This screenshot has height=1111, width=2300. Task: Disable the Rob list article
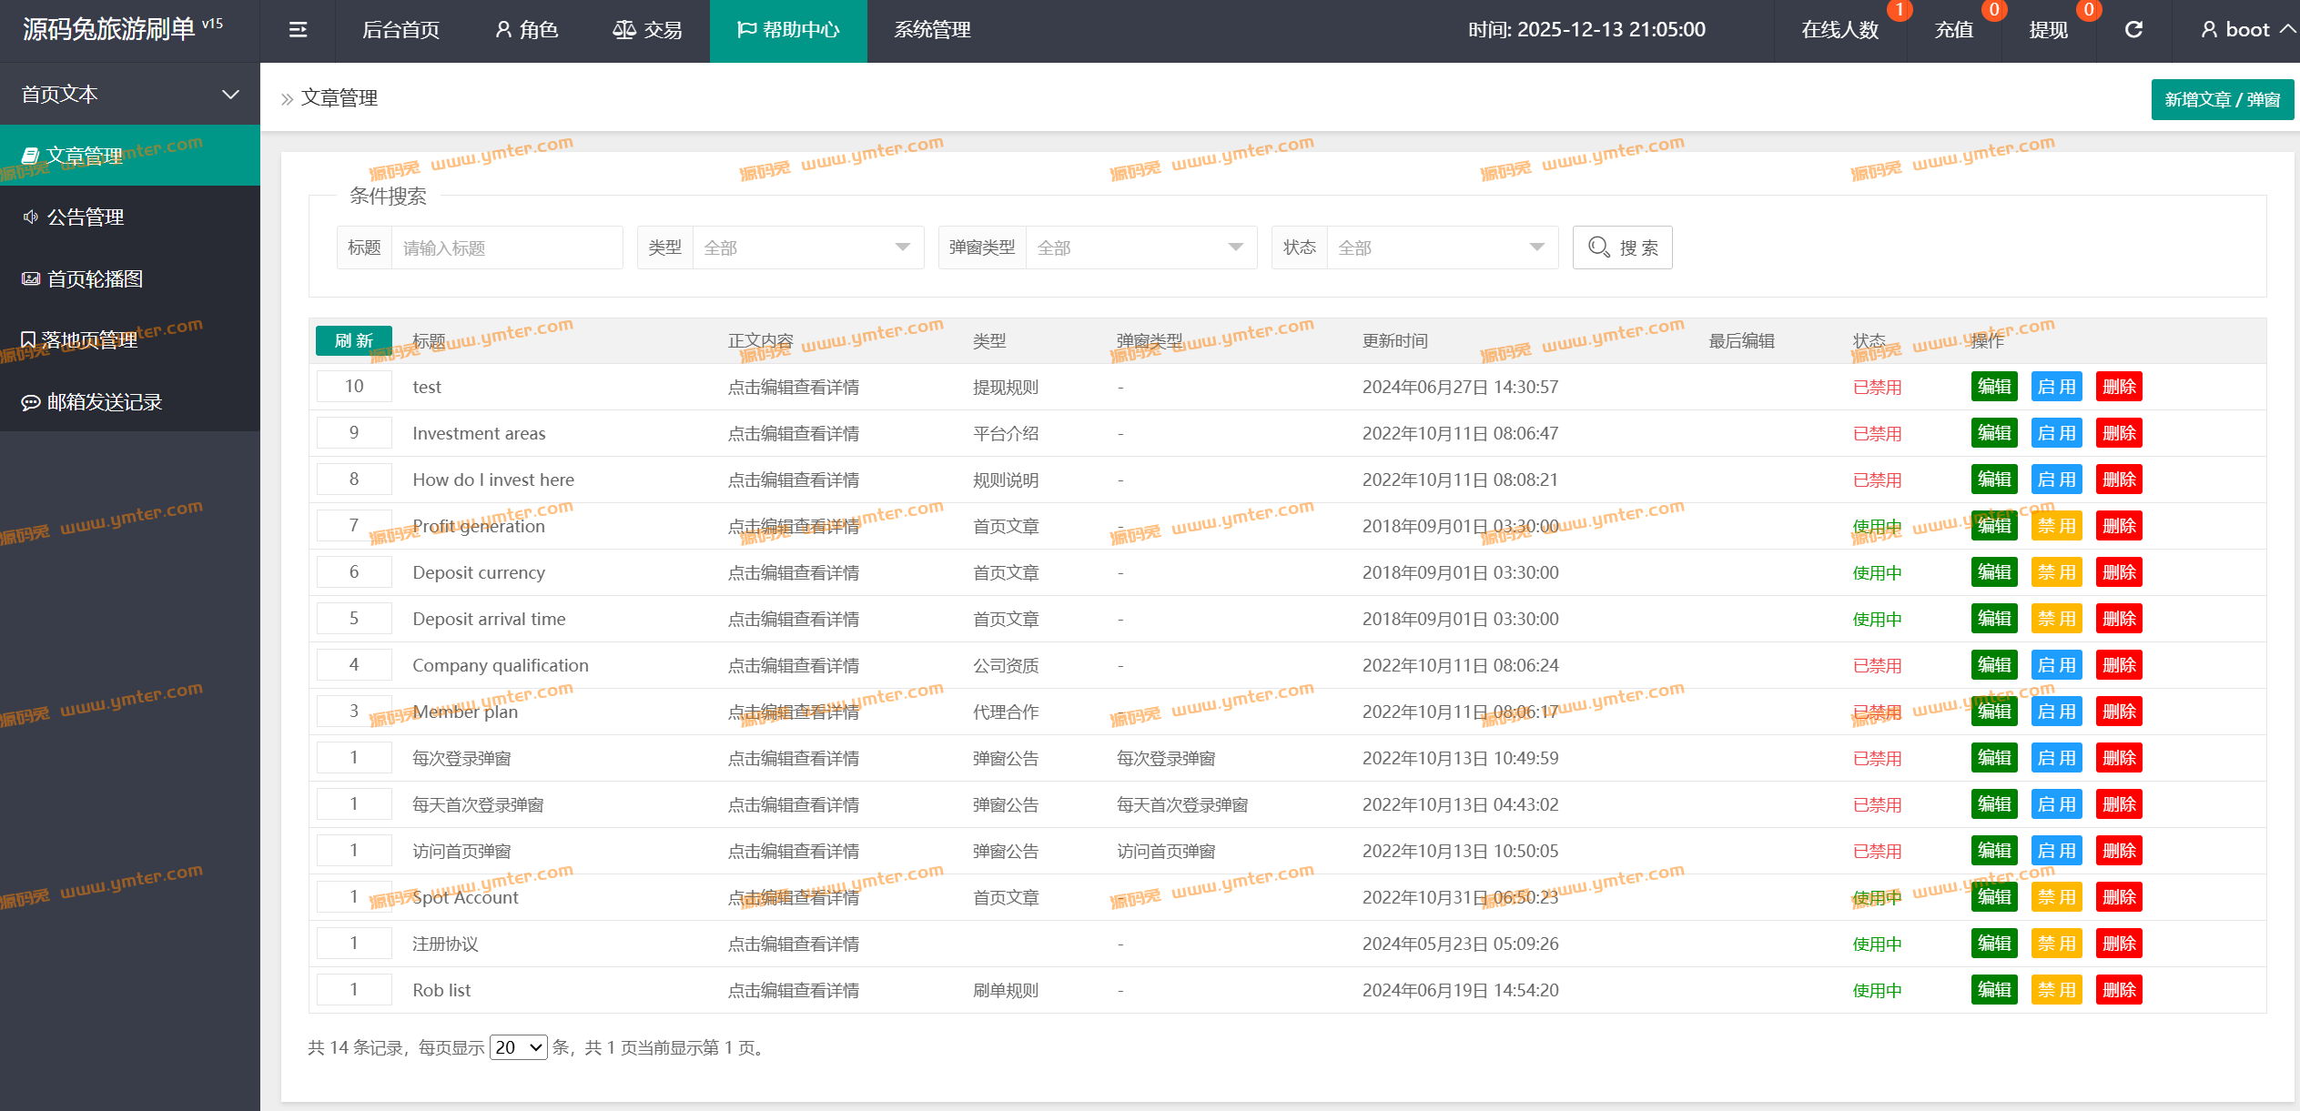tap(2056, 990)
